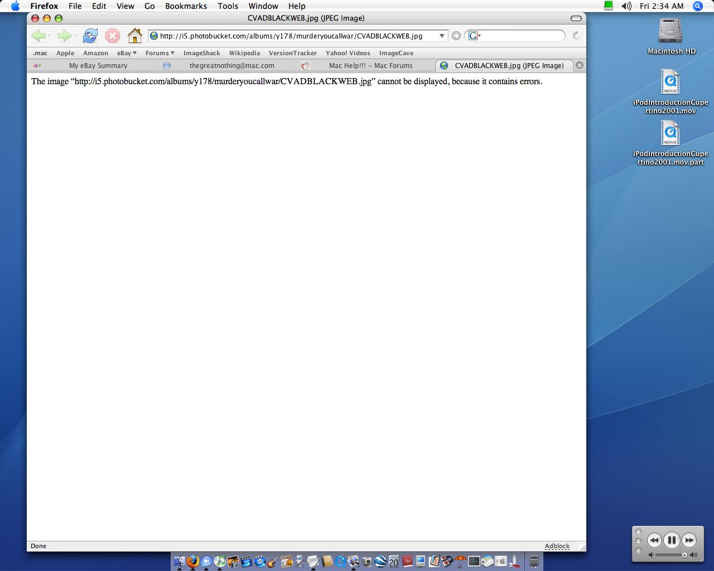Open the Tools menu
Image resolution: width=714 pixels, height=571 pixels.
(x=228, y=6)
